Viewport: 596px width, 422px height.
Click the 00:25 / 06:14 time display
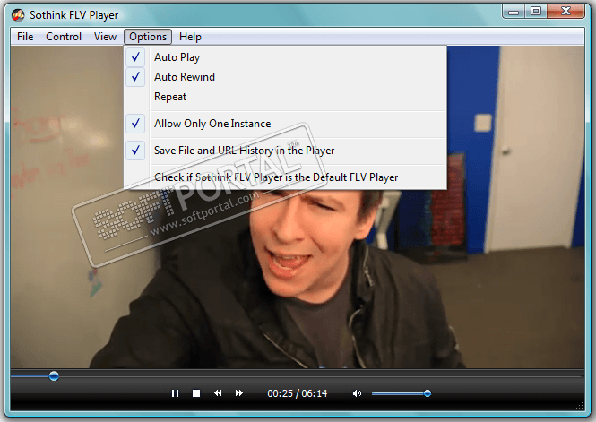[298, 393]
